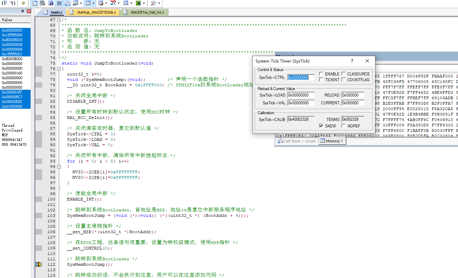Expand the Analysis Windows dropdown arrow

pos(119,3)
